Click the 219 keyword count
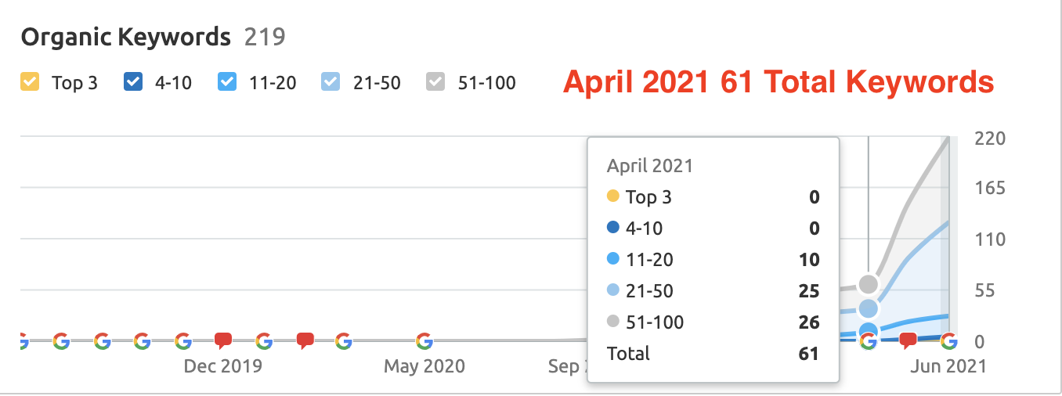Screen dimensions: 1062x396 coord(265,36)
